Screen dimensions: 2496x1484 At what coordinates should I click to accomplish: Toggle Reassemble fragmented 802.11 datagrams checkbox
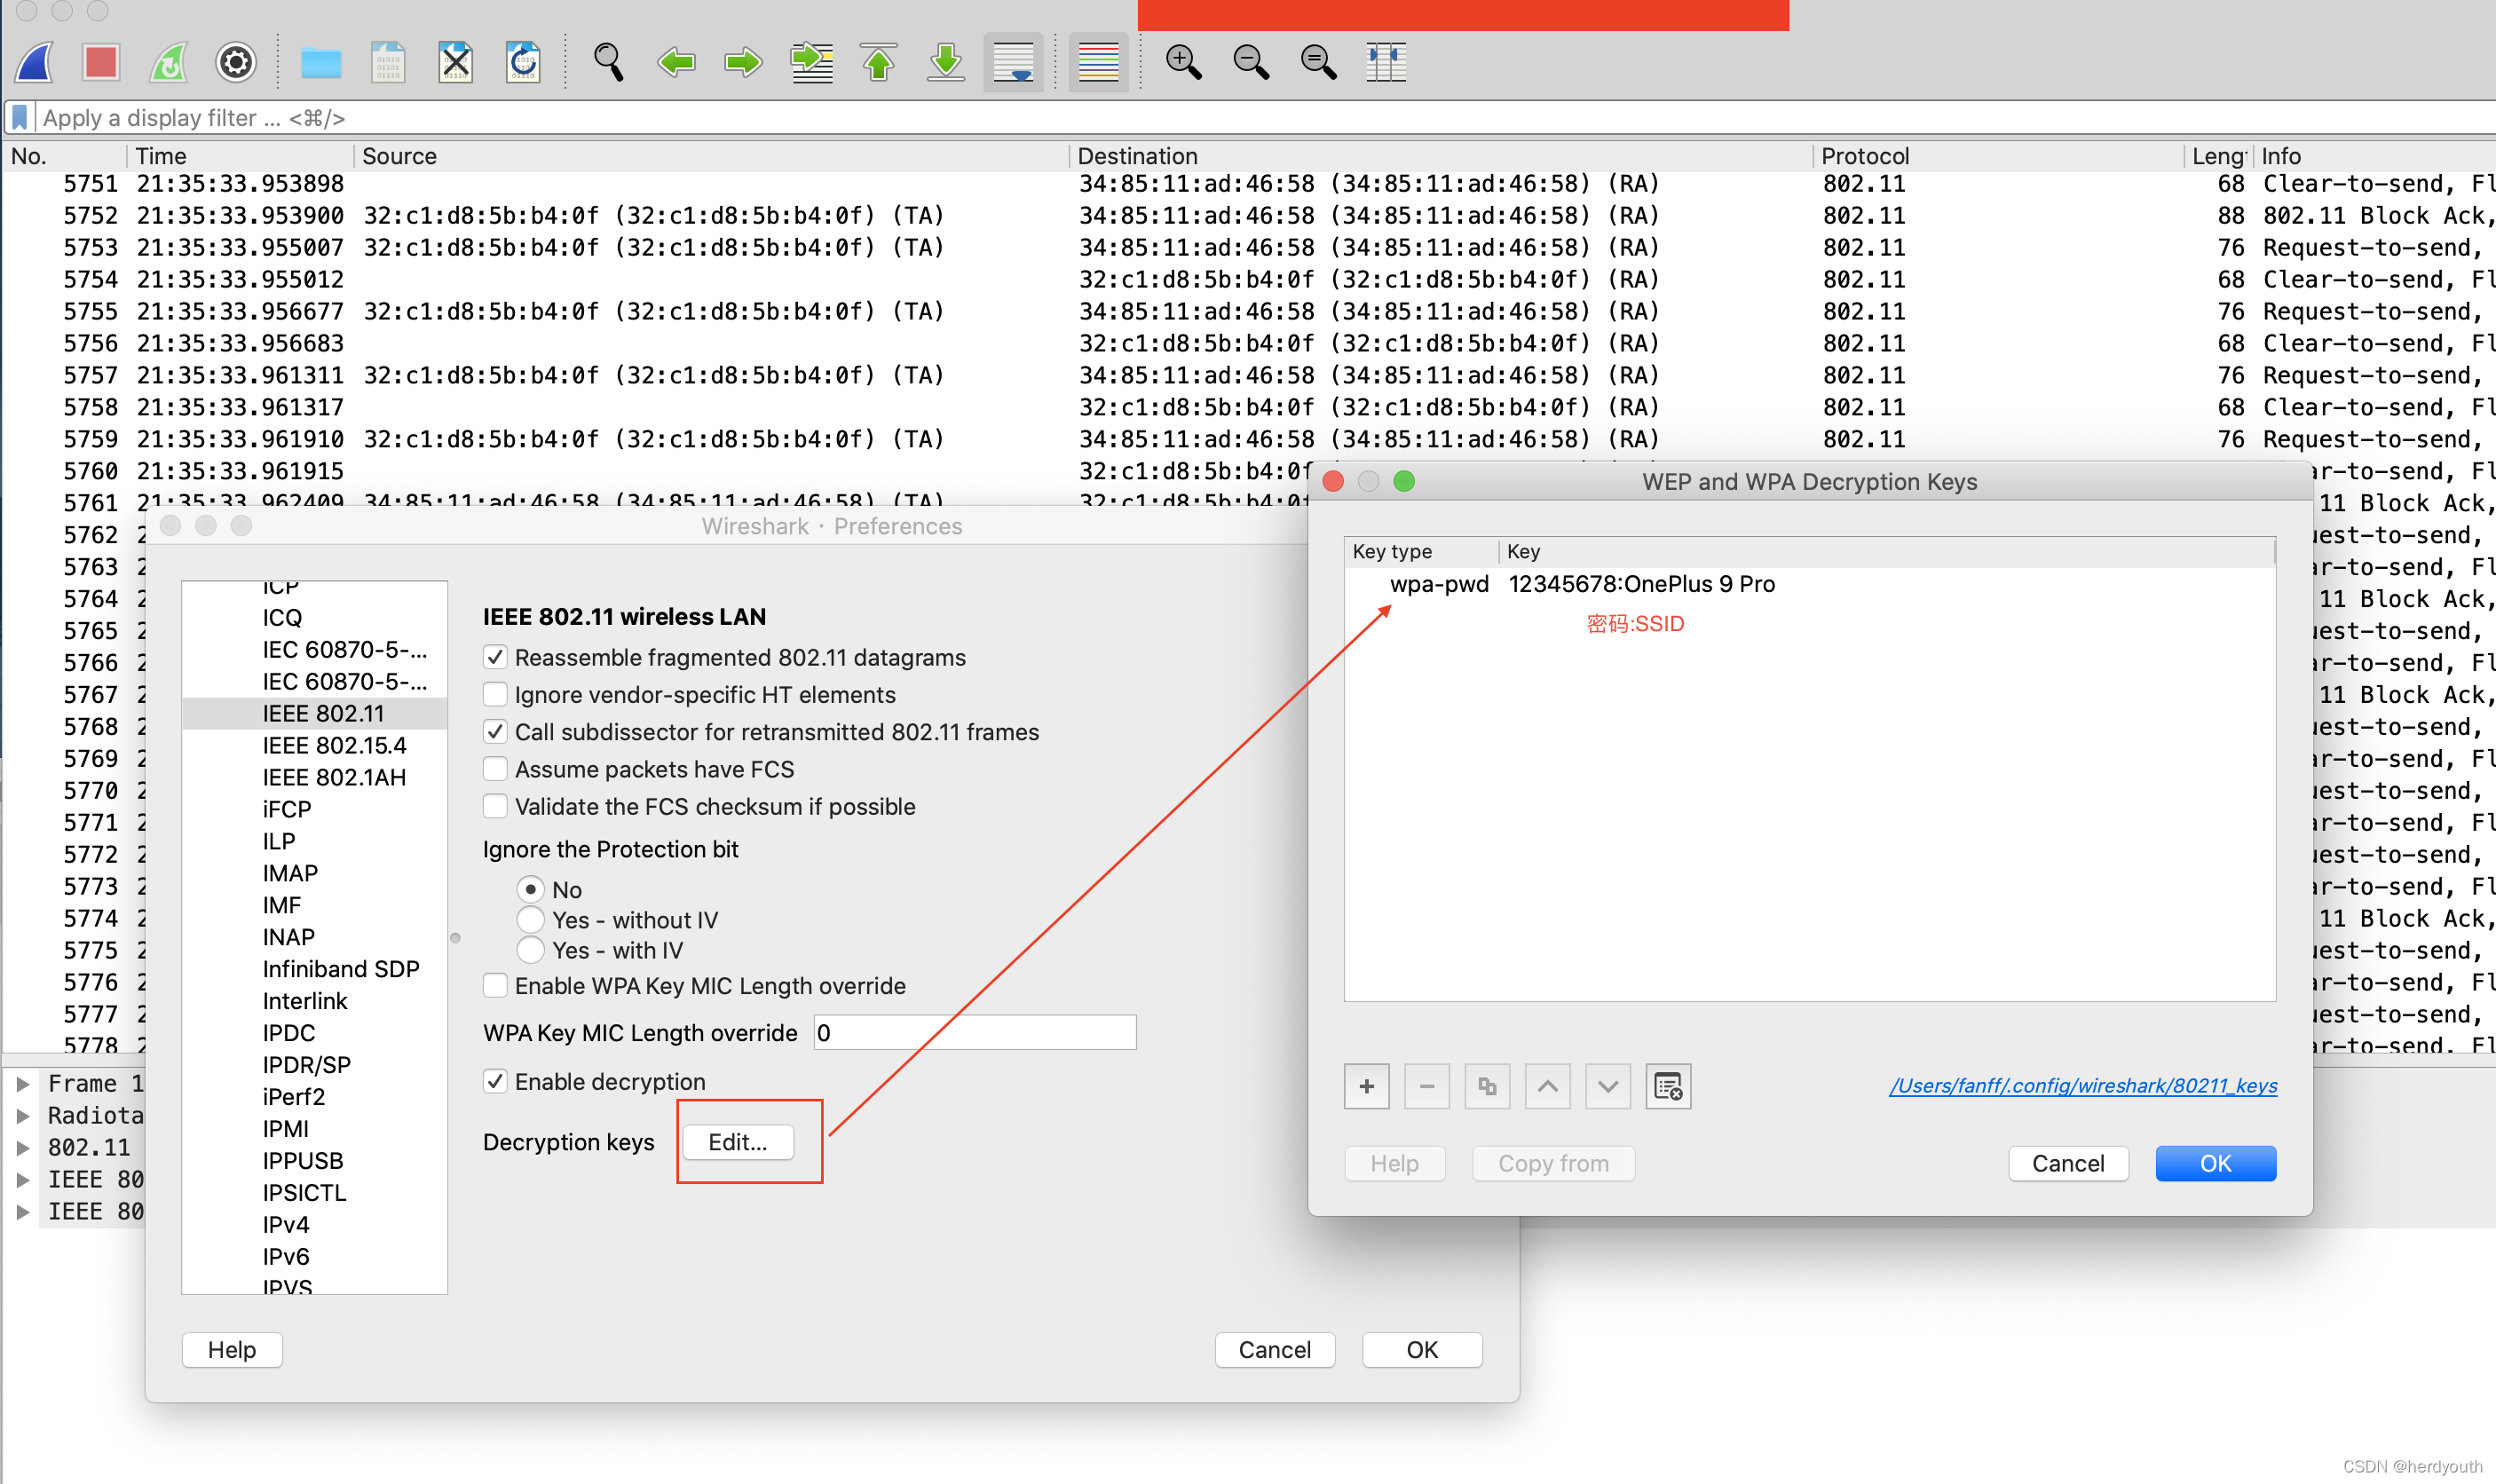(496, 657)
